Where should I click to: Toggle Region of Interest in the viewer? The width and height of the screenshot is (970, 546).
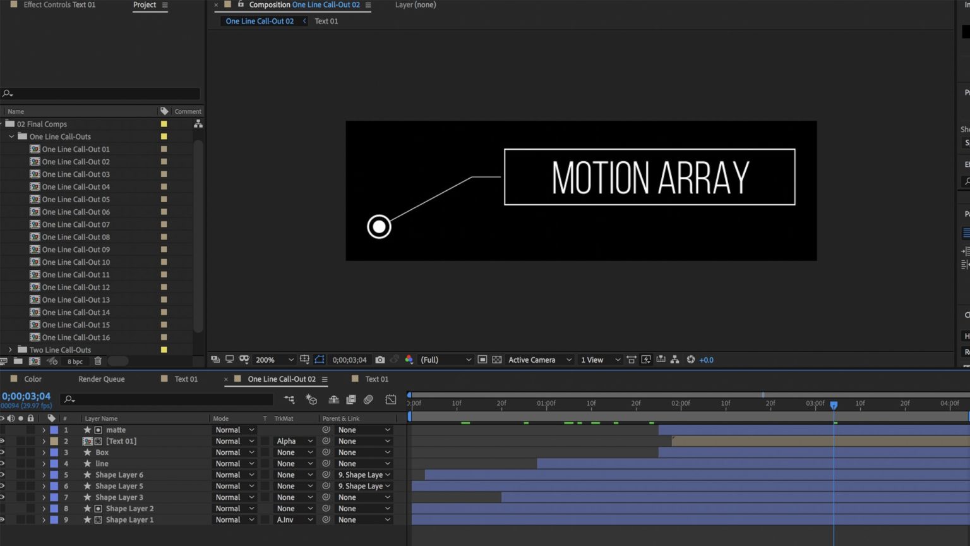(481, 359)
